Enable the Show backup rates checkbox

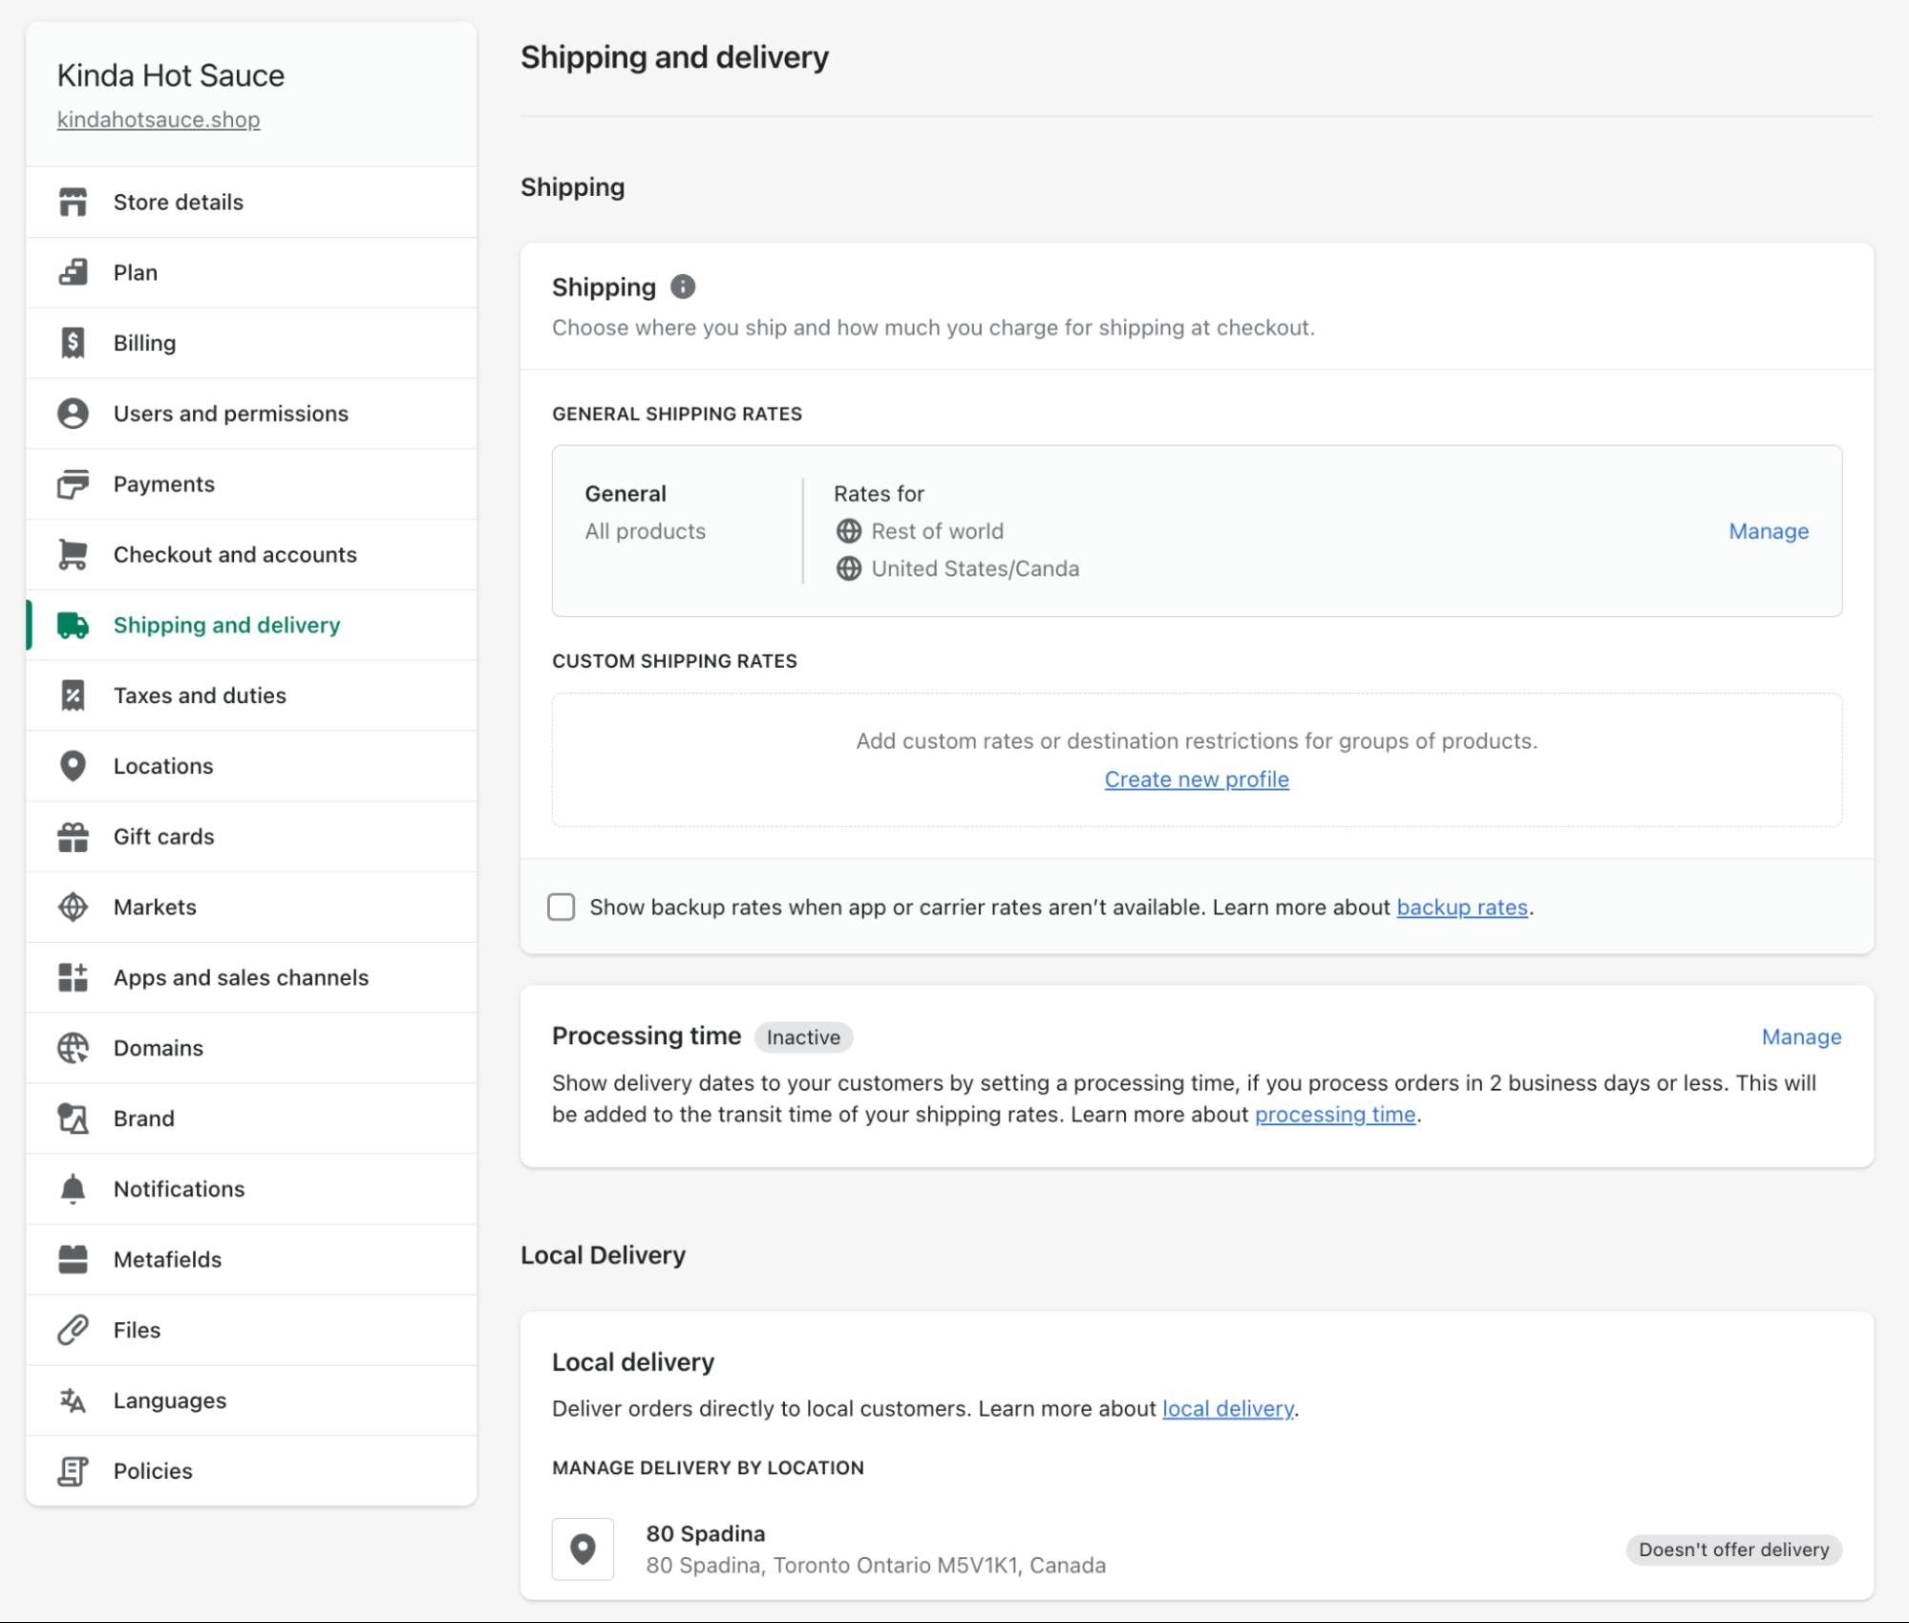(562, 907)
